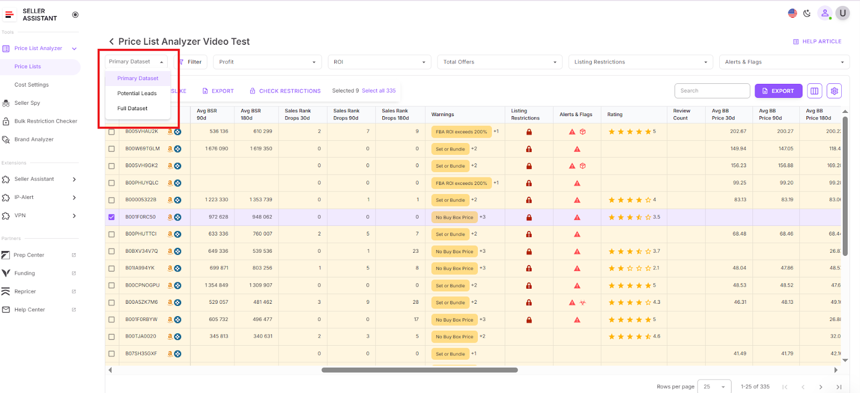
Task: Click the US flag language icon
Action: tap(792, 13)
